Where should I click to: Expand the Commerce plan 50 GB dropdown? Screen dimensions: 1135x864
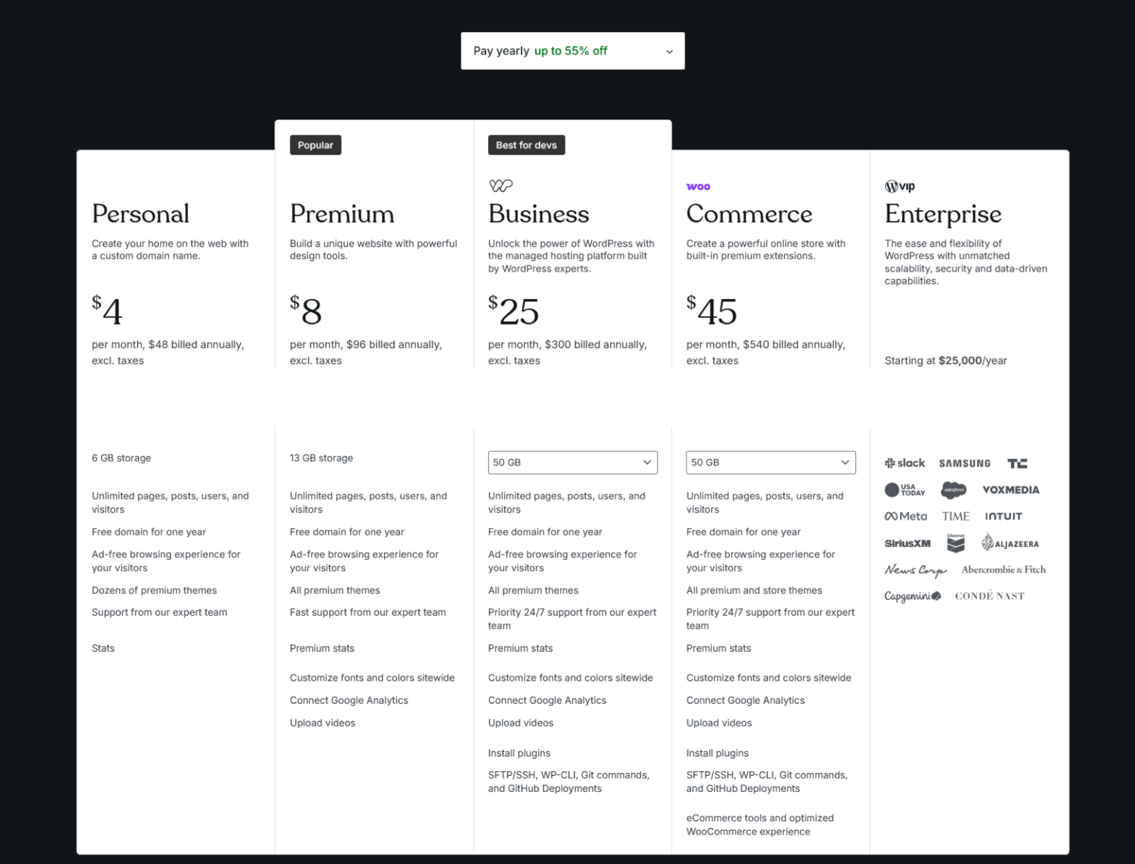pos(770,462)
